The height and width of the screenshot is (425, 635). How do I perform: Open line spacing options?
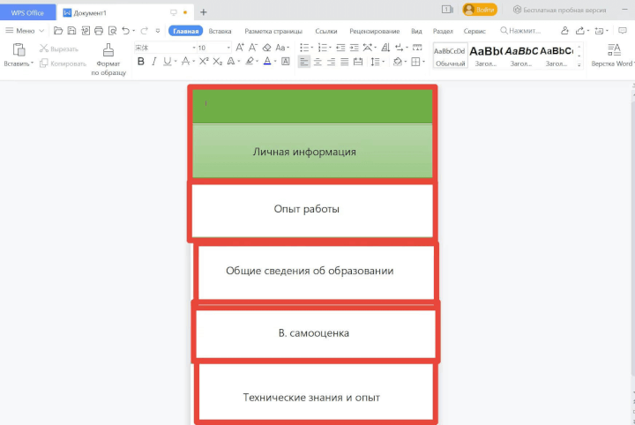click(x=377, y=62)
